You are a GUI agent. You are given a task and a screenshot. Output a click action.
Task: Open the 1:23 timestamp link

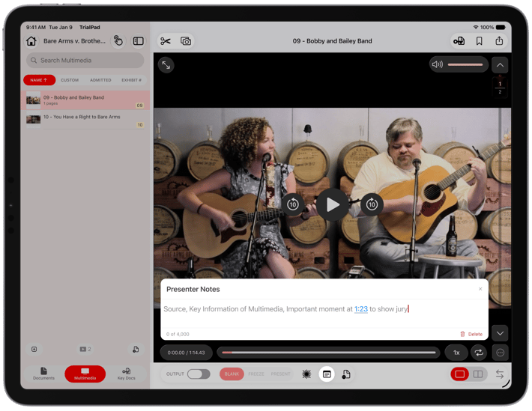pos(361,309)
